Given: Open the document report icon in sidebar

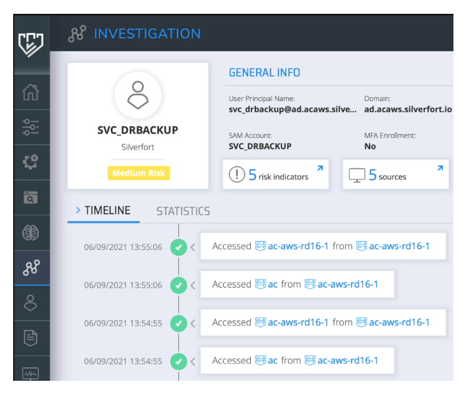Looking at the screenshot, I should click(x=31, y=337).
